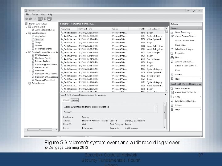Click Clear Log in the Actions pane

(x=181, y=45)
